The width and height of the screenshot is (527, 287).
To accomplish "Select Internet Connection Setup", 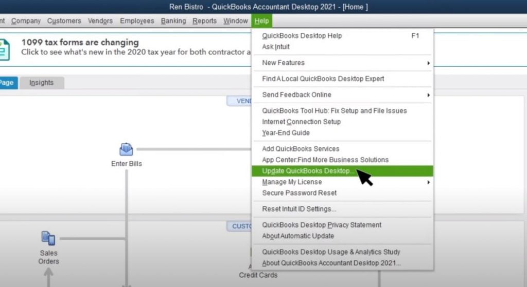I will (342, 122).
